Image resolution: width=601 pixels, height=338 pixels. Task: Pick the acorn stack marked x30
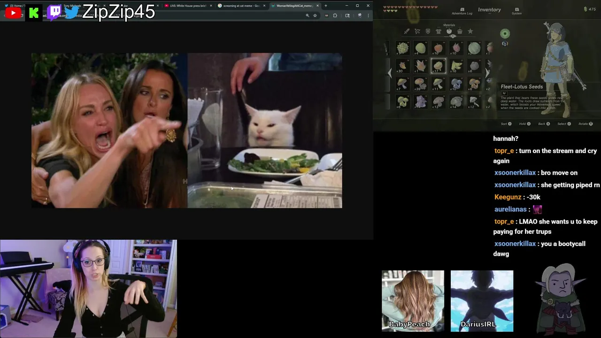[402, 66]
